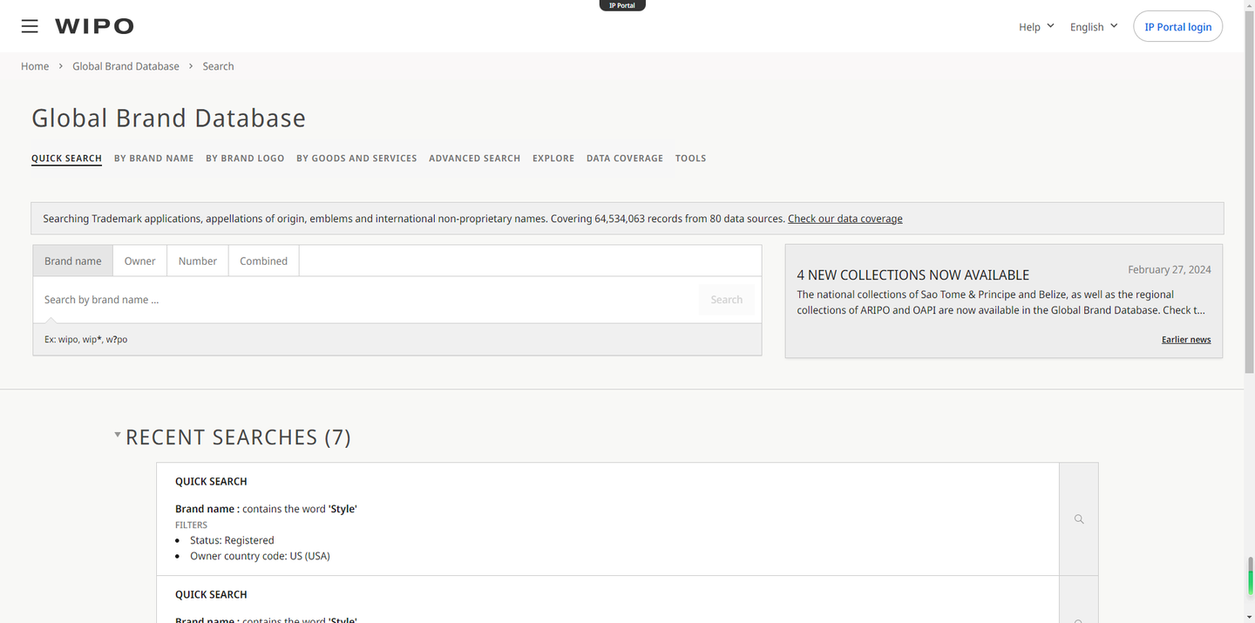Open the IP Portal top tab

coord(622,5)
